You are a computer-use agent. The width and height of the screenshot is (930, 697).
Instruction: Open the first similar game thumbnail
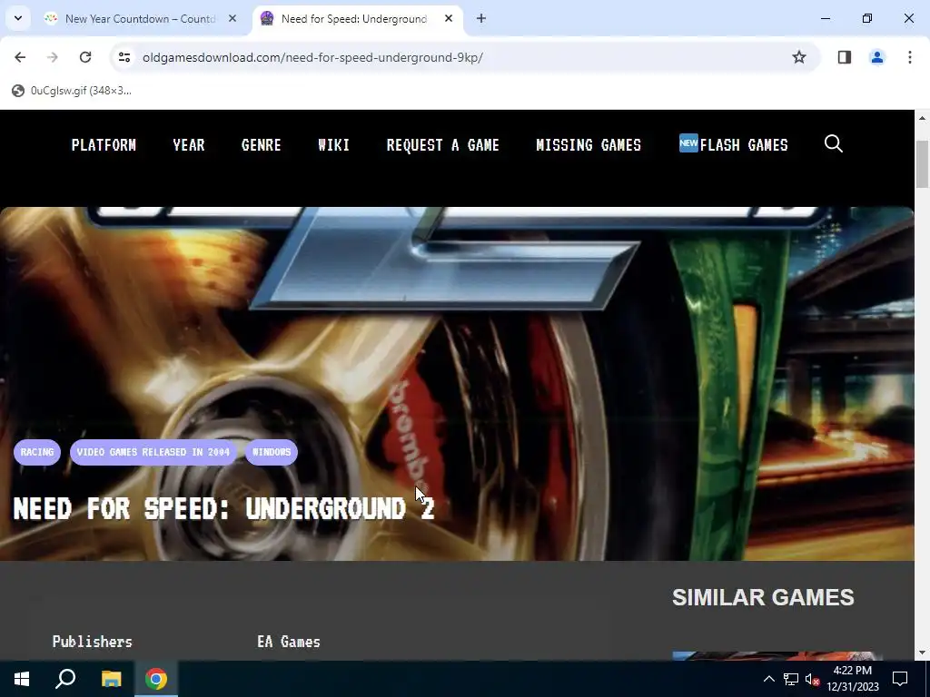[x=777, y=655]
